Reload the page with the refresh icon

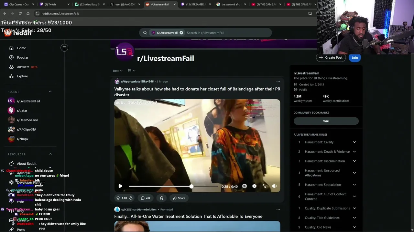pyautogui.click(x=20, y=14)
